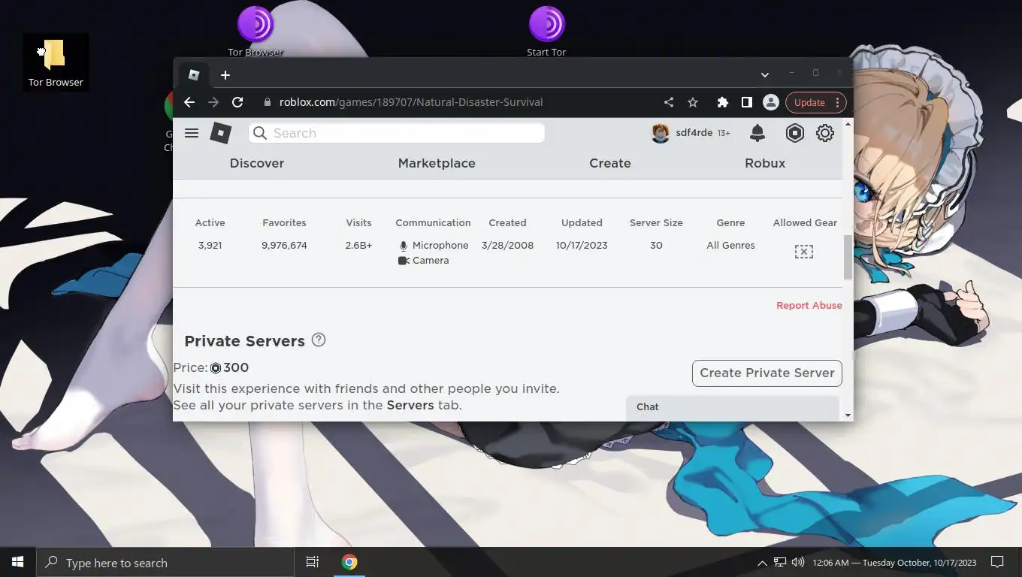
Task: Open the Windows Start menu
Action: 18,562
